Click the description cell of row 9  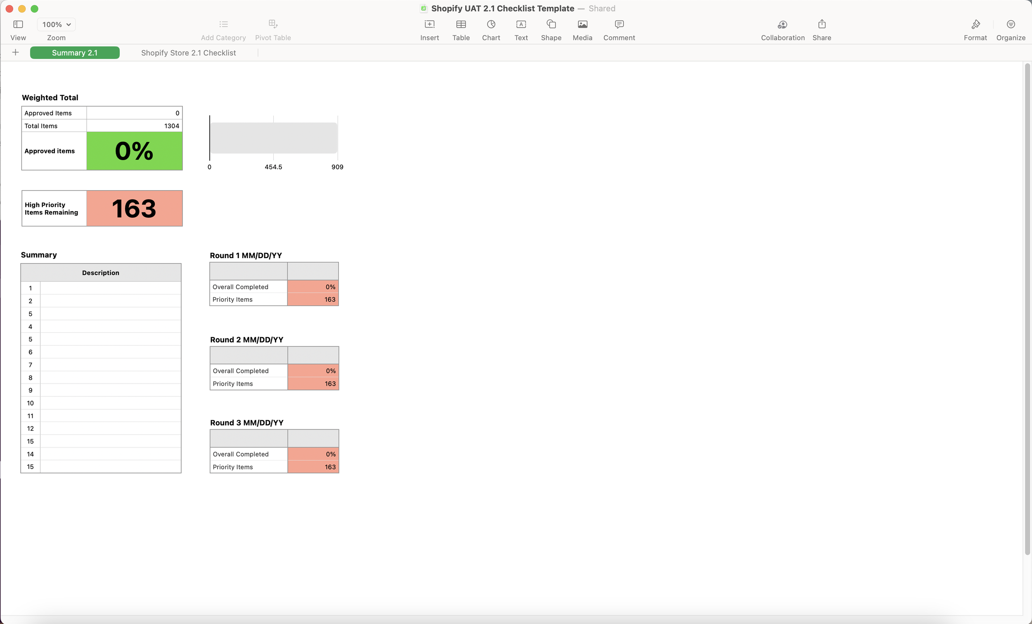[x=111, y=391]
